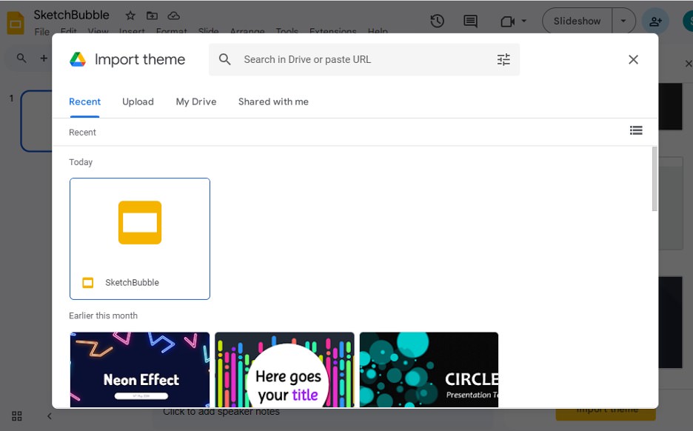The height and width of the screenshot is (431, 693).
Task: Open advanced search filter options icon
Action: coord(503,59)
